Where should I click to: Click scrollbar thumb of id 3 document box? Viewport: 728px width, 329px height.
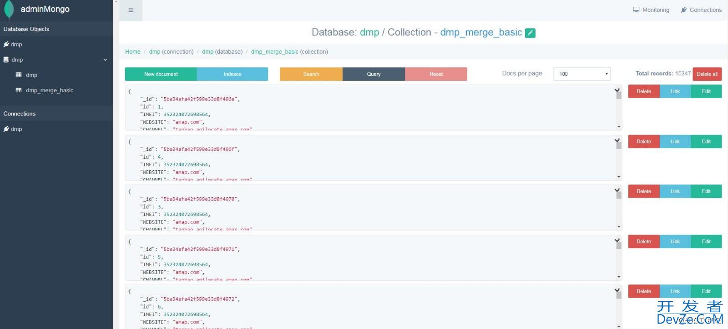(619, 195)
